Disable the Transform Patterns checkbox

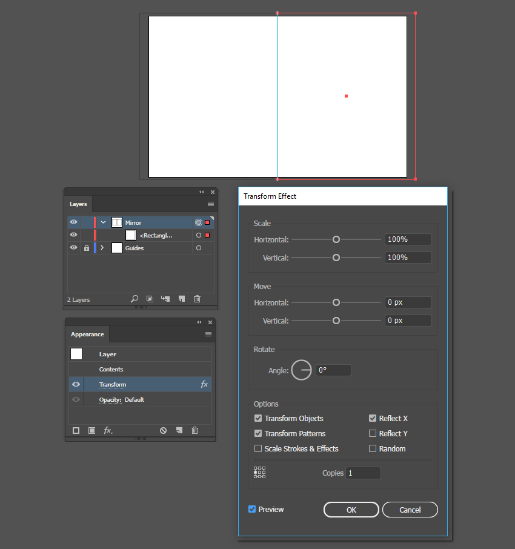coord(258,433)
